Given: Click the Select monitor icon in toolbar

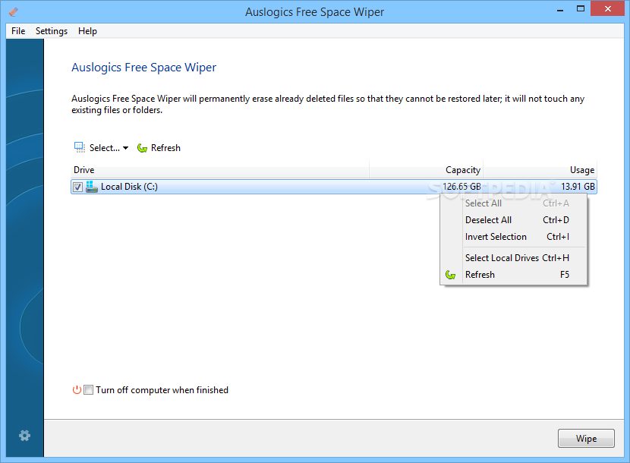Looking at the screenshot, I should (x=79, y=147).
